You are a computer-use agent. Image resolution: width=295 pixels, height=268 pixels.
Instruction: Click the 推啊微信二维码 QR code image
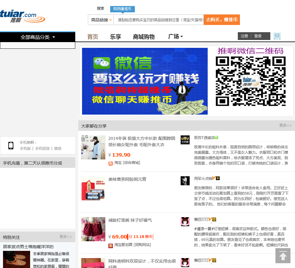click(250, 81)
